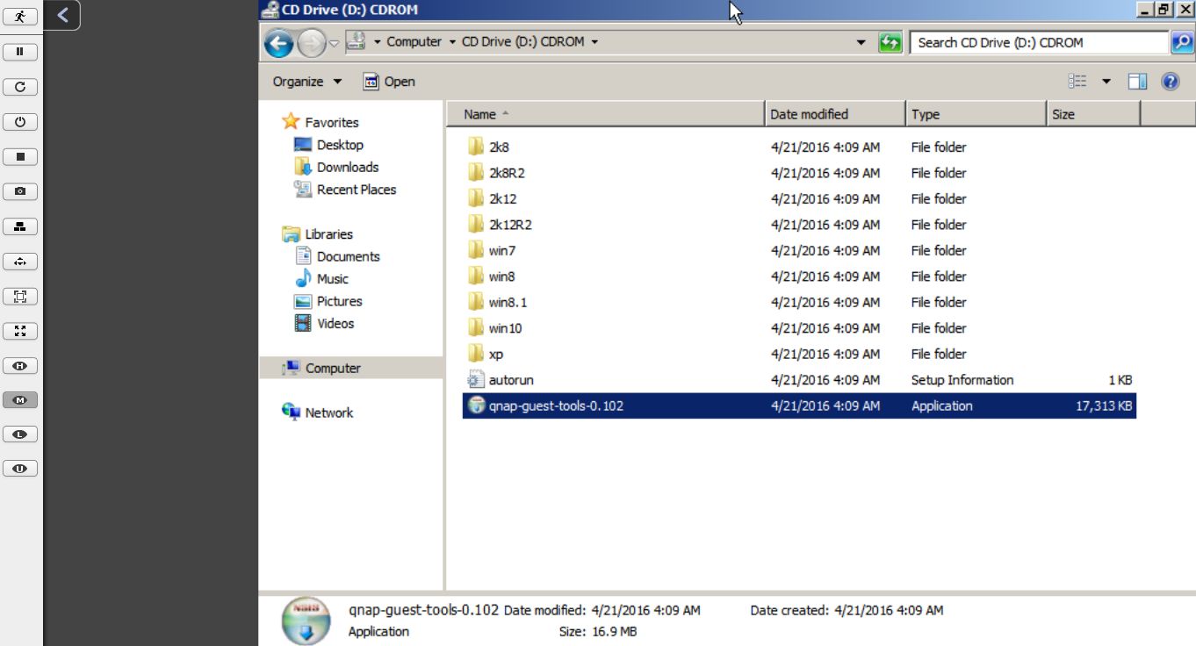Click the 2k12 folder icon
Viewport: 1196px width, 646px height.
[x=476, y=198]
